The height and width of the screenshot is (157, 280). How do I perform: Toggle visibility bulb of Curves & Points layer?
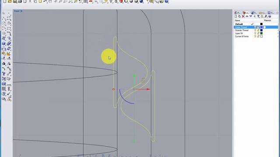pyautogui.click(x=255, y=36)
